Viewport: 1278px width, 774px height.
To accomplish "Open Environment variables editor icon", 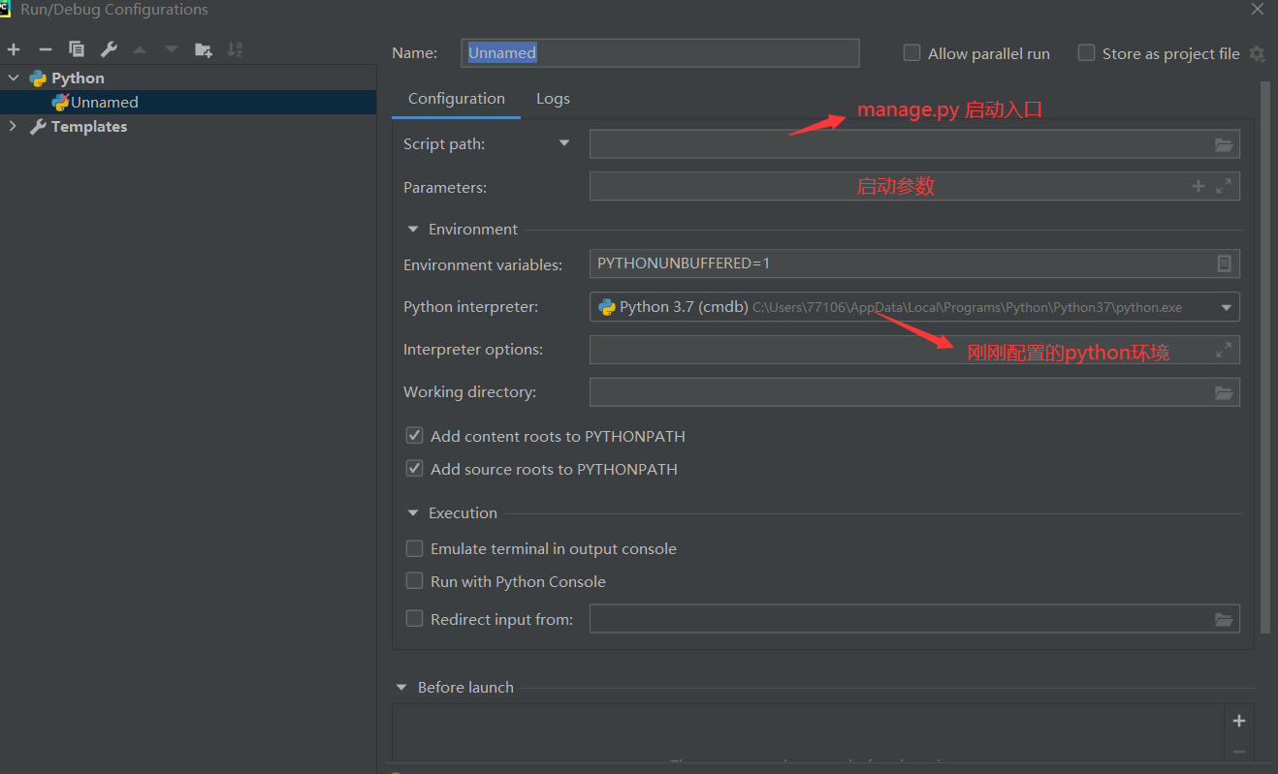I will click(1224, 263).
